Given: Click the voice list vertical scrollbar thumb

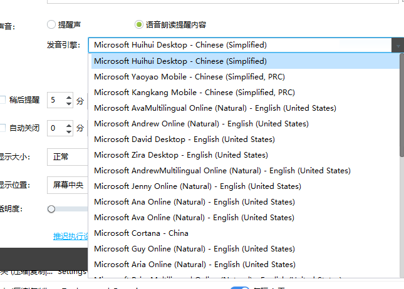Looking at the screenshot, I should 401,105.
